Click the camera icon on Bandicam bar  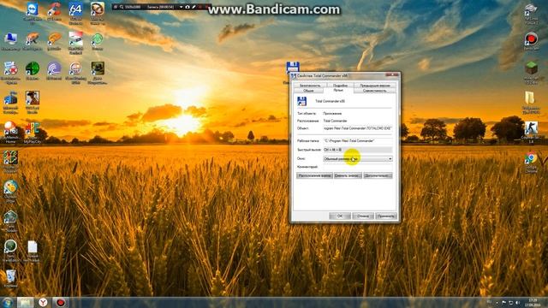(x=188, y=7)
